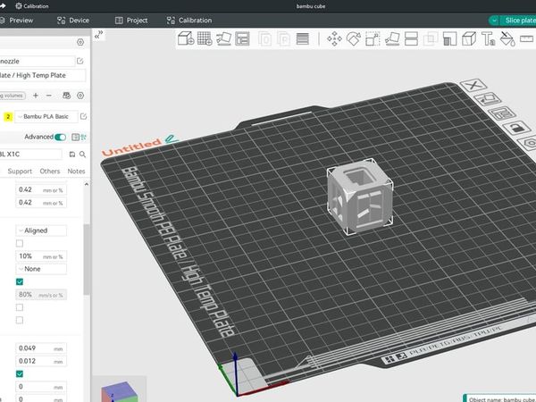Image resolution: width=536 pixels, height=402 pixels.
Task: Open the Support settings tab
Action: tap(20, 171)
